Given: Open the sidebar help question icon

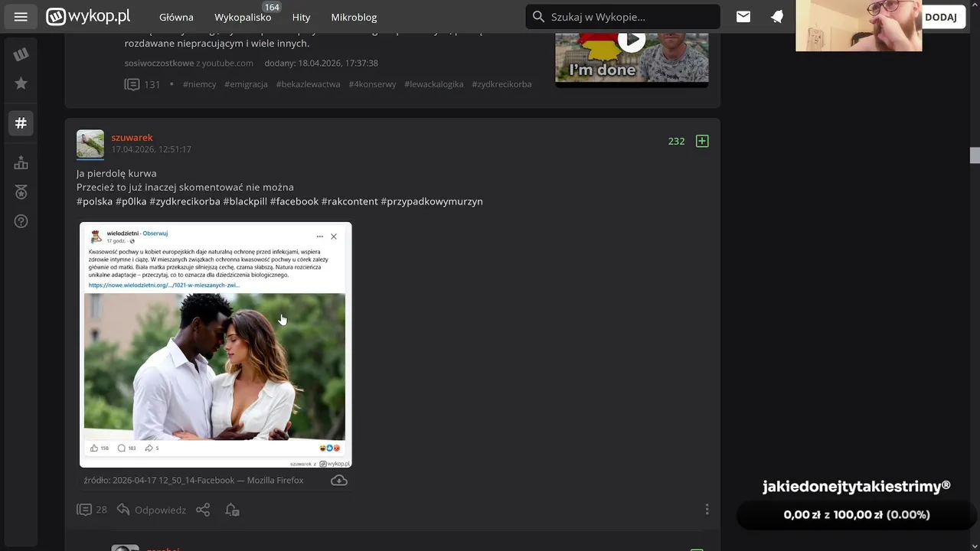Looking at the screenshot, I should (x=21, y=221).
